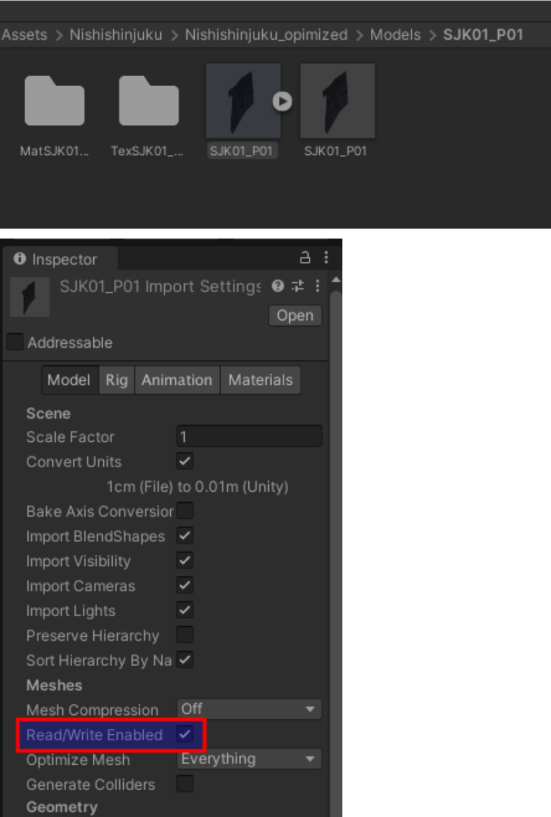Switch to the Materials tab
Screen dimensions: 551x817
[260, 380]
